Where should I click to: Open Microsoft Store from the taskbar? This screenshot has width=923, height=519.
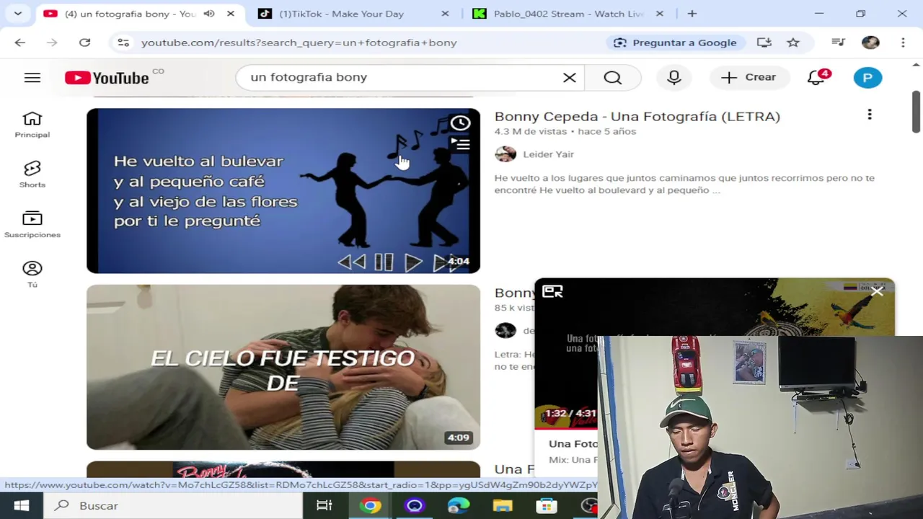click(547, 506)
